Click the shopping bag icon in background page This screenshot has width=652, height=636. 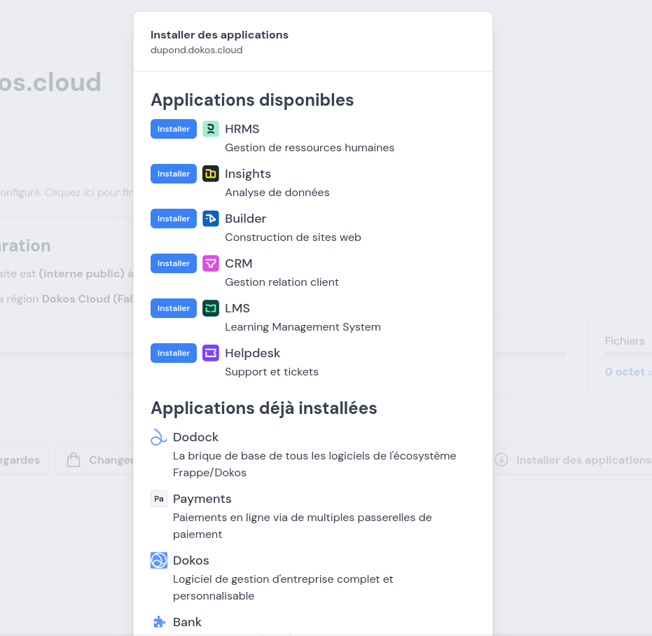(74, 459)
